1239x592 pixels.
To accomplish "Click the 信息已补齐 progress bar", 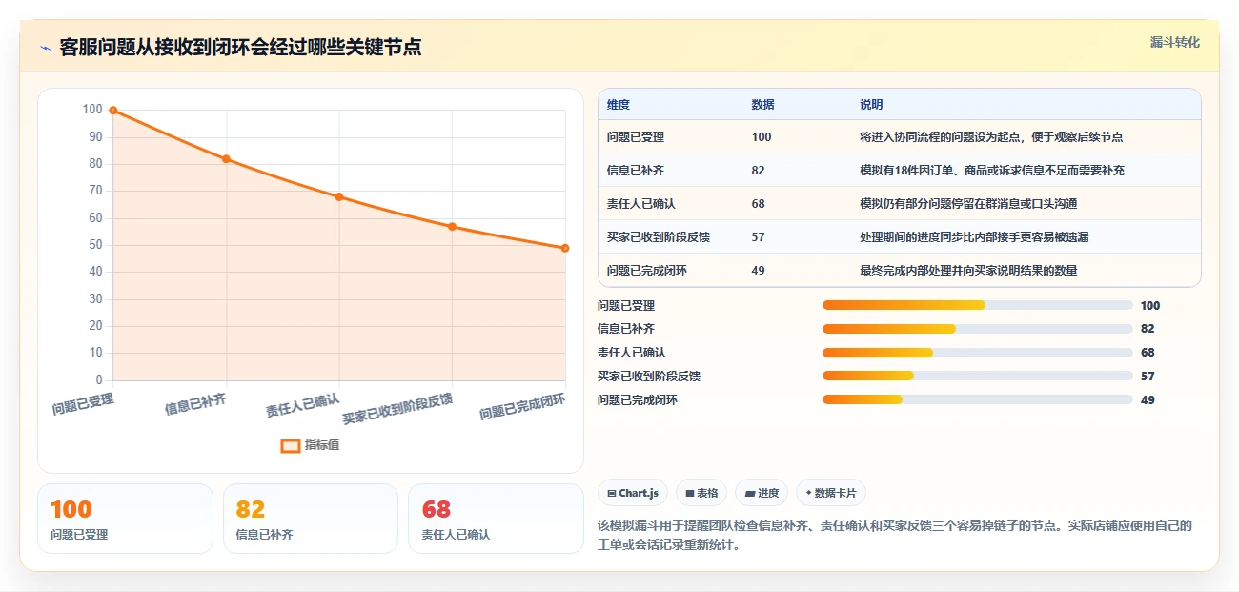I will 978,329.
